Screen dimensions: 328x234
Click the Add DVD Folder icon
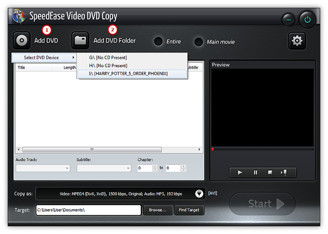(x=80, y=40)
